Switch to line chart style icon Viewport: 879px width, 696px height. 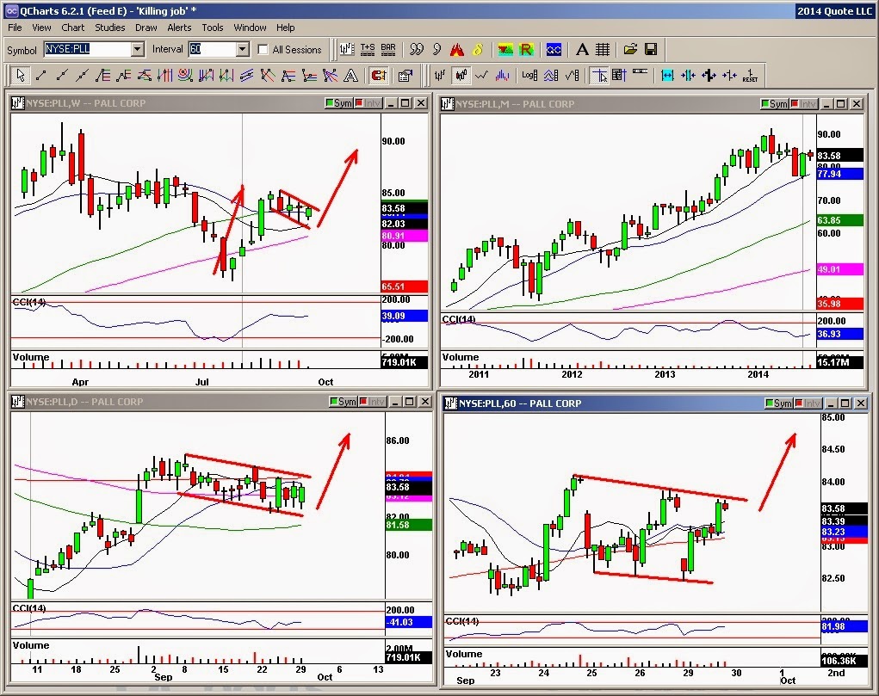pos(481,75)
